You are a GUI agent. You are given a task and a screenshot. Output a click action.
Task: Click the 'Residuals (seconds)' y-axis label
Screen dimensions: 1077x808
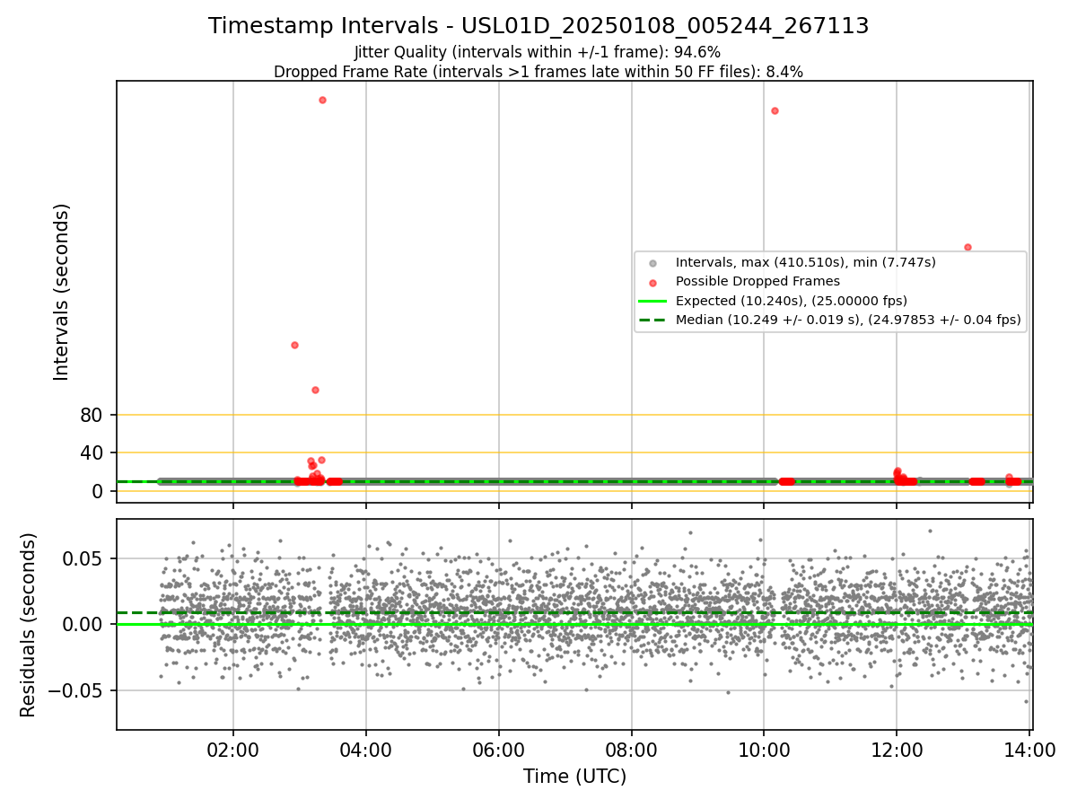pos(29,625)
